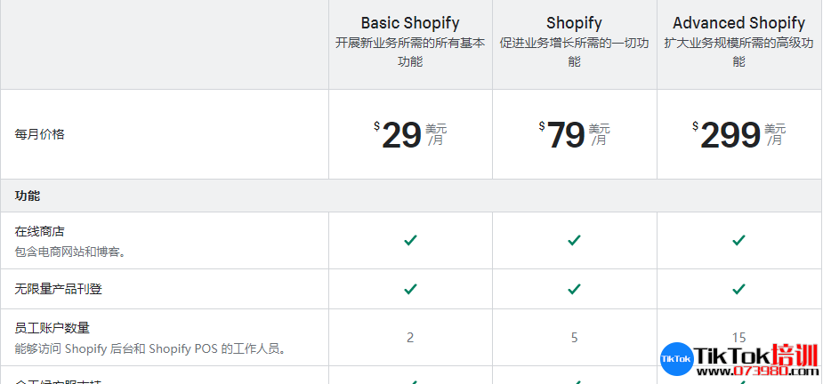
Task: Click the www.073980.com watermark link
Action: [x=757, y=371]
